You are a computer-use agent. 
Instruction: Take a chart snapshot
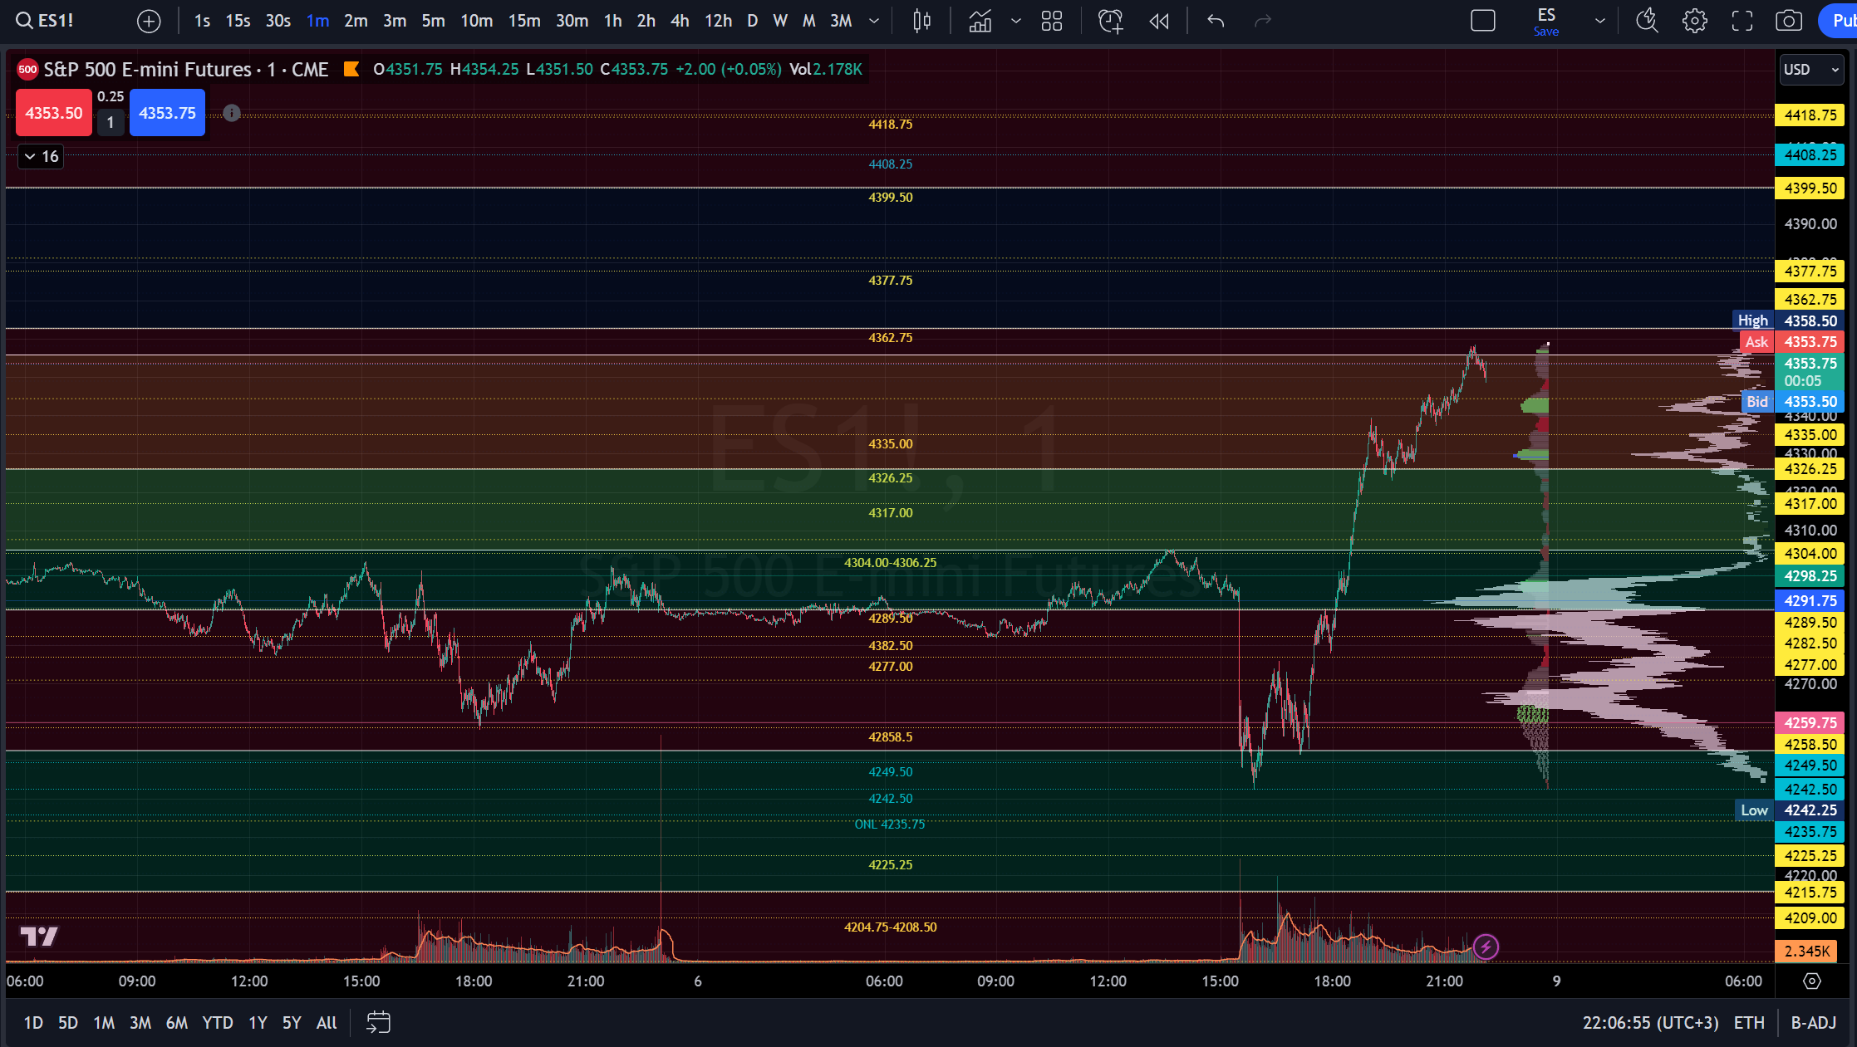pyautogui.click(x=1789, y=21)
